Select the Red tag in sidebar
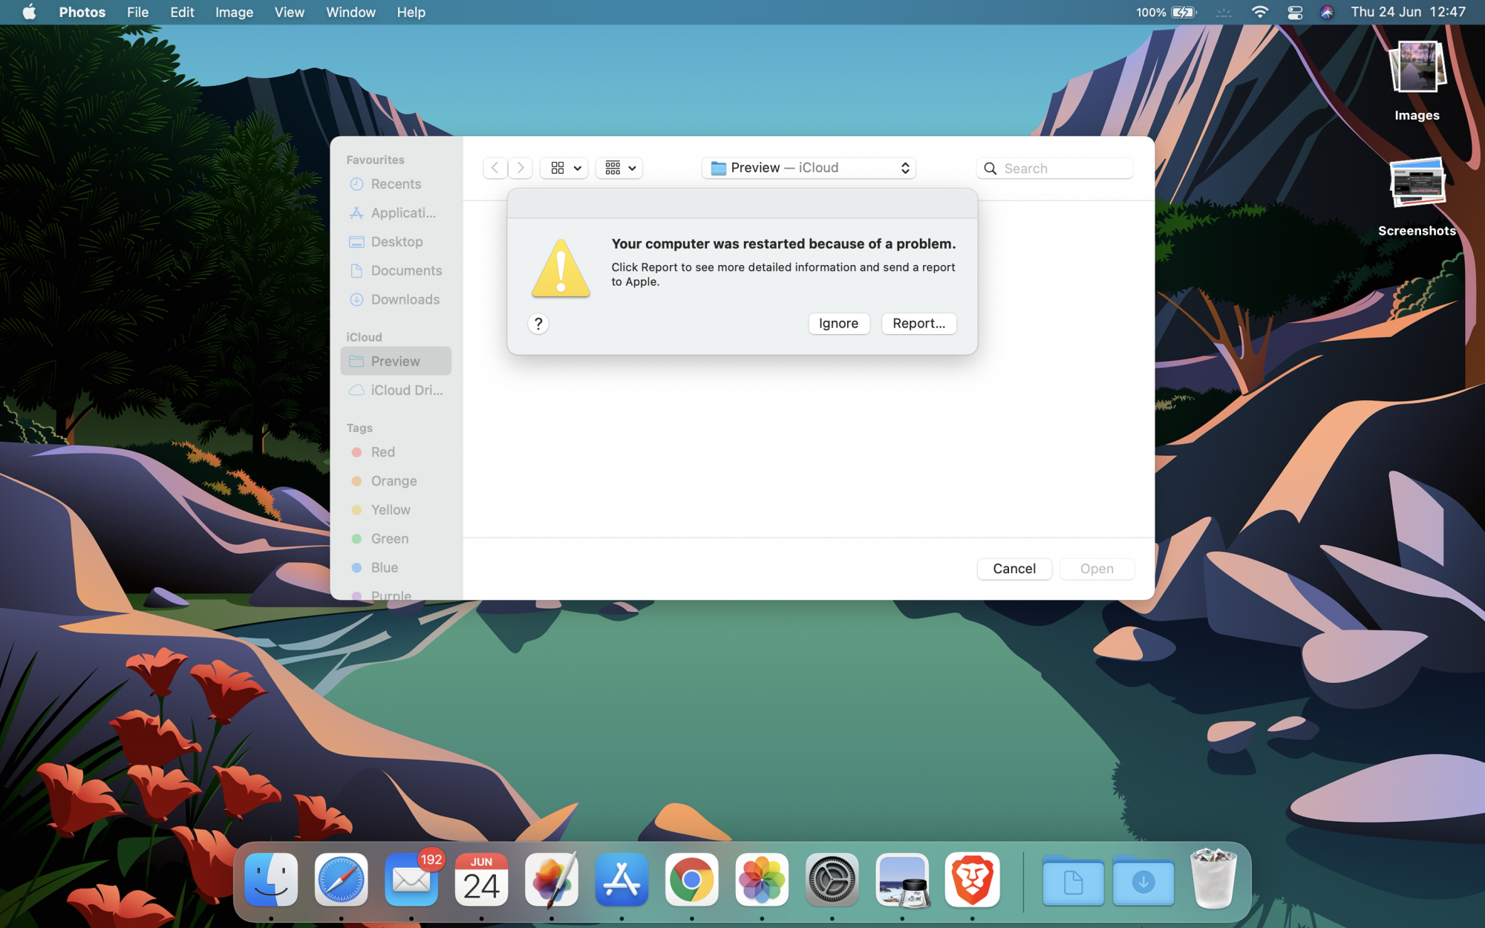 [382, 452]
